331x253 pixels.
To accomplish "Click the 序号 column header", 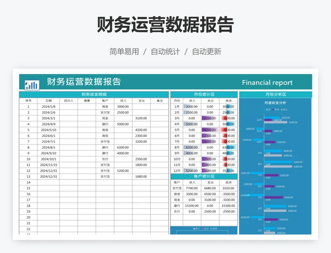I will point(28,101).
